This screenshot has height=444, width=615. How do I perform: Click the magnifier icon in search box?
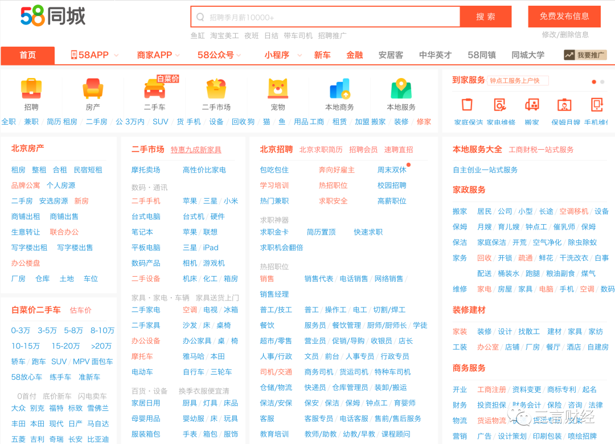(x=200, y=17)
